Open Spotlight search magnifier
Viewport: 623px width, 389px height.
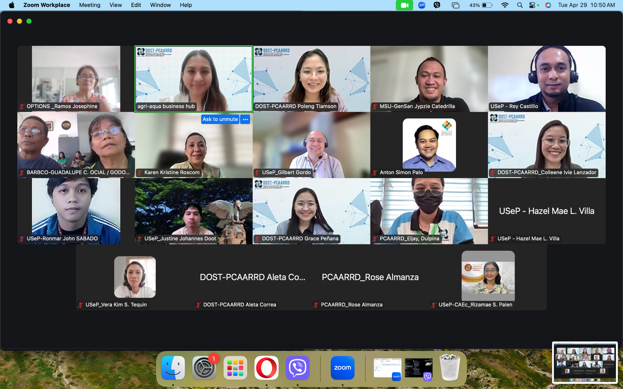(x=520, y=5)
